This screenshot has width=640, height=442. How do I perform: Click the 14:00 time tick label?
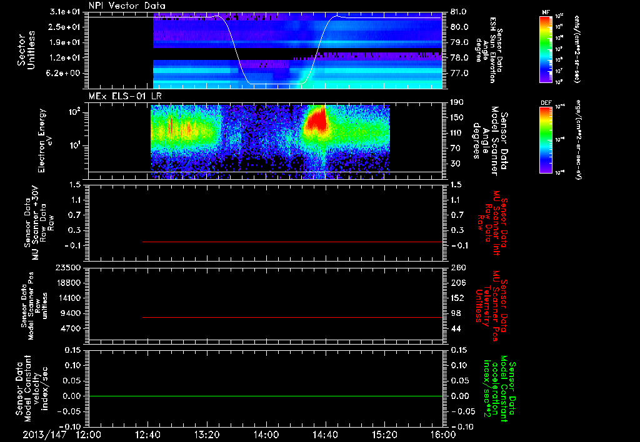(266, 435)
